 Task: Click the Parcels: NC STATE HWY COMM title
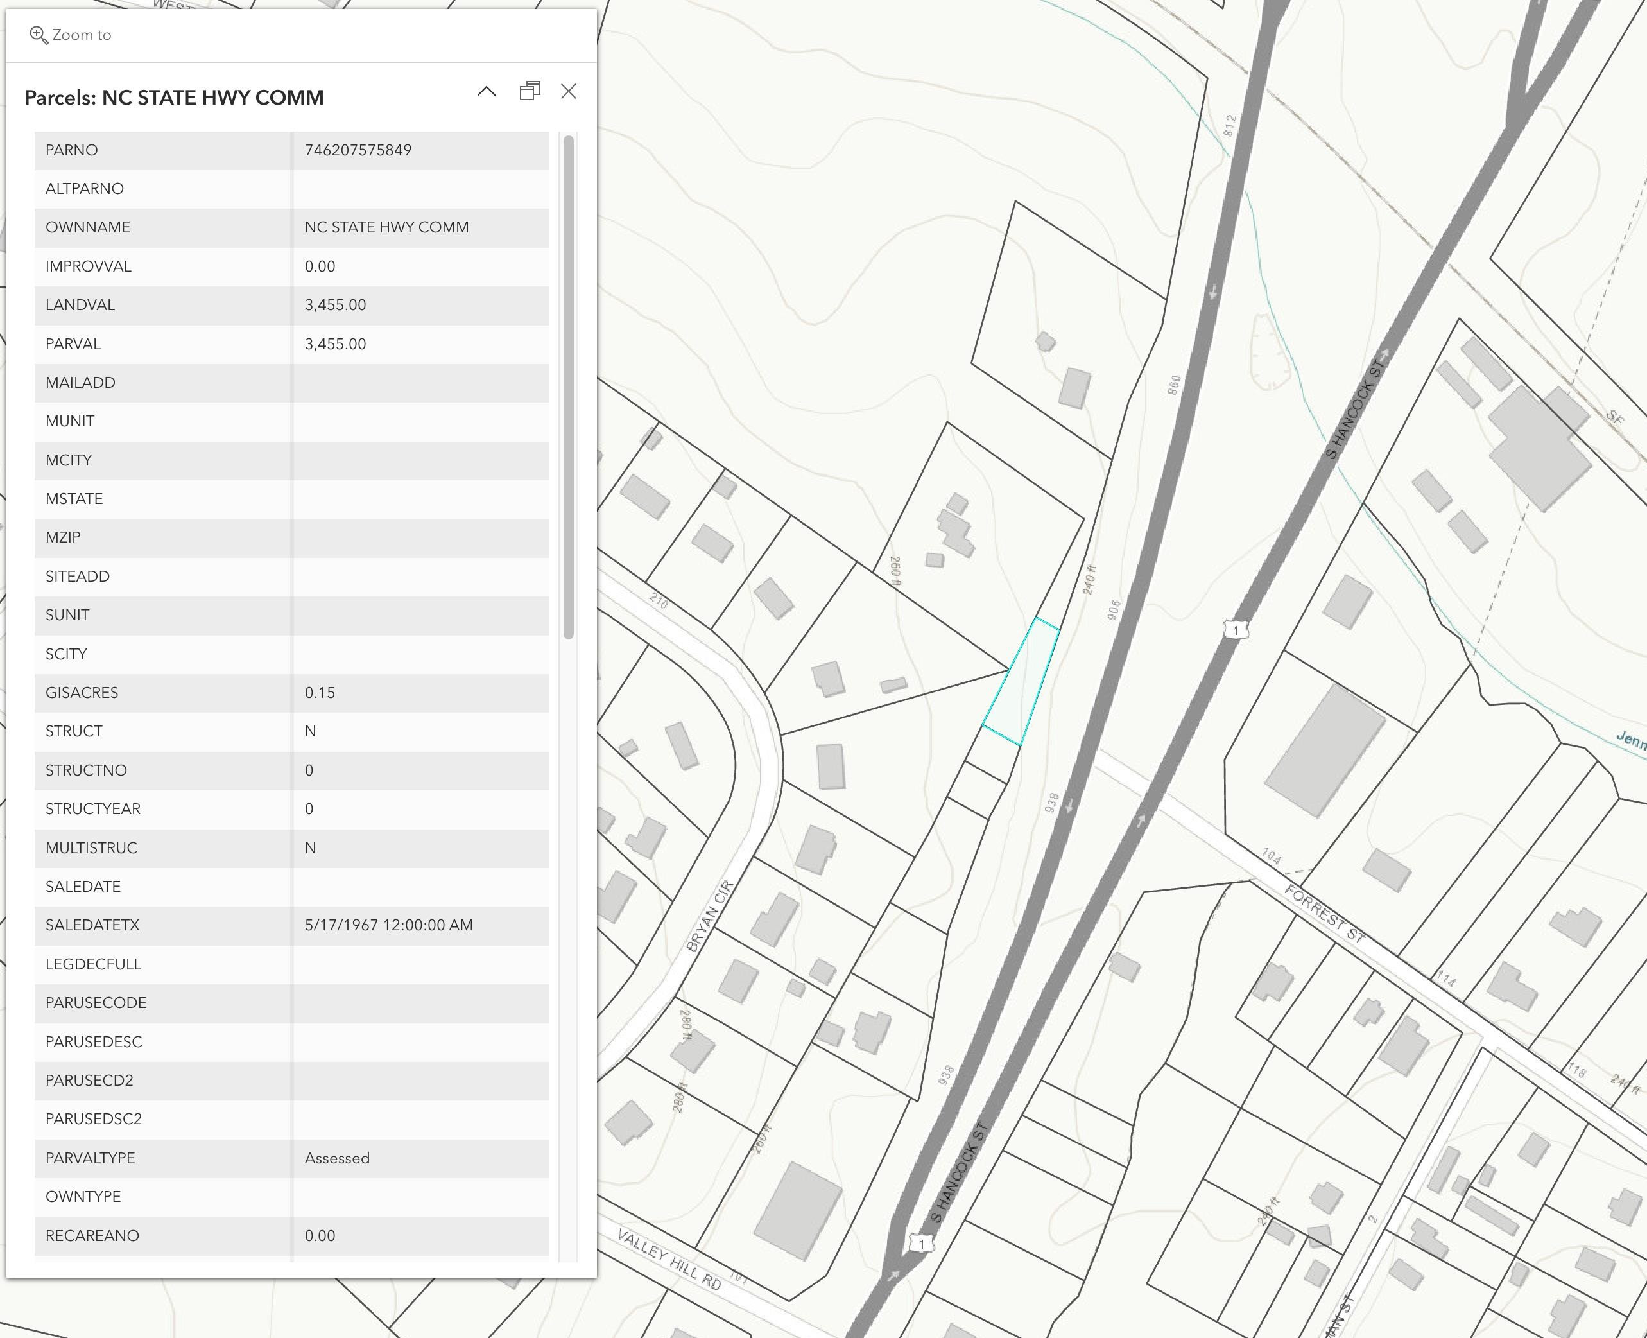click(x=174, y=98)
